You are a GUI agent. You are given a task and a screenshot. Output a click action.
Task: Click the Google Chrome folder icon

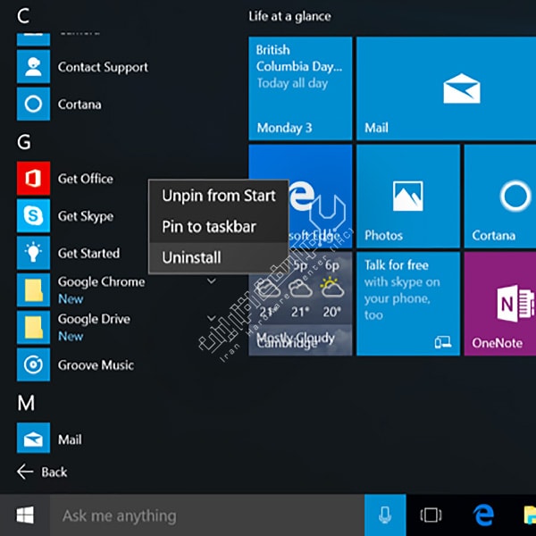coord(33,289)
